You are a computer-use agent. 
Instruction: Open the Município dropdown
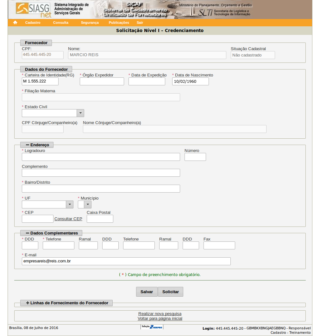point(85,204)
